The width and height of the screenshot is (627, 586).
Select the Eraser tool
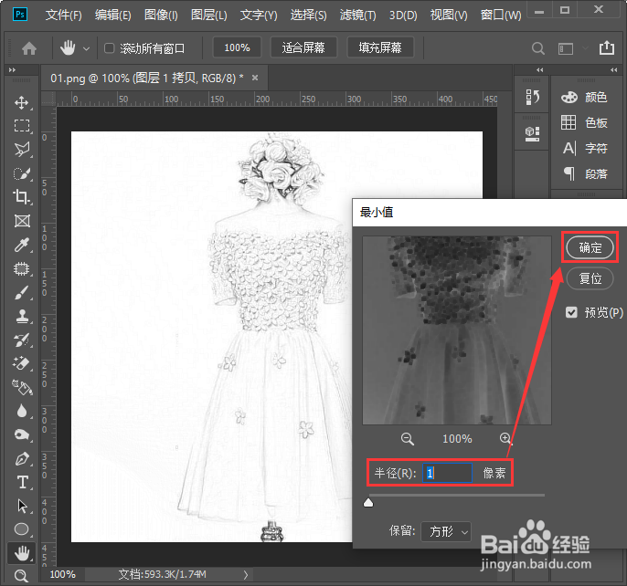(22, 364)
